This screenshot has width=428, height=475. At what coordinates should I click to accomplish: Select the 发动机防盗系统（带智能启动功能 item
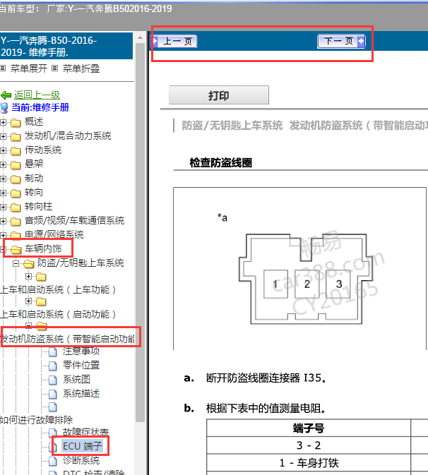click(67, 339)
